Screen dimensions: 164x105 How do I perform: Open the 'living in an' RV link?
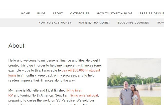(x=74, y=90)
